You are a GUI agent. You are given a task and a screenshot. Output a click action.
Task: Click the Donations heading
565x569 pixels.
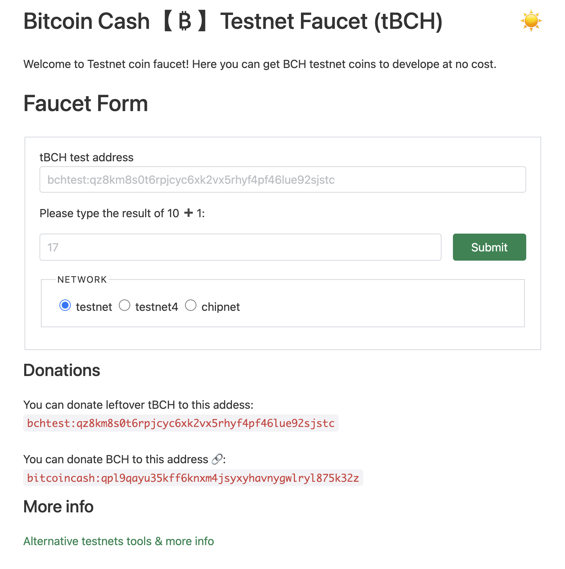(x=62, y=370)
